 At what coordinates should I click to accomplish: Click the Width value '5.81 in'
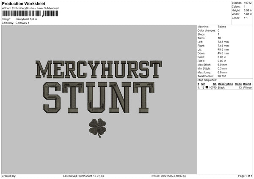point(248,14)
